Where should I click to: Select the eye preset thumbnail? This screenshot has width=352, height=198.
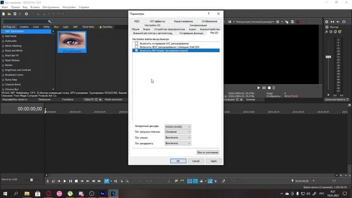point(72,42)
